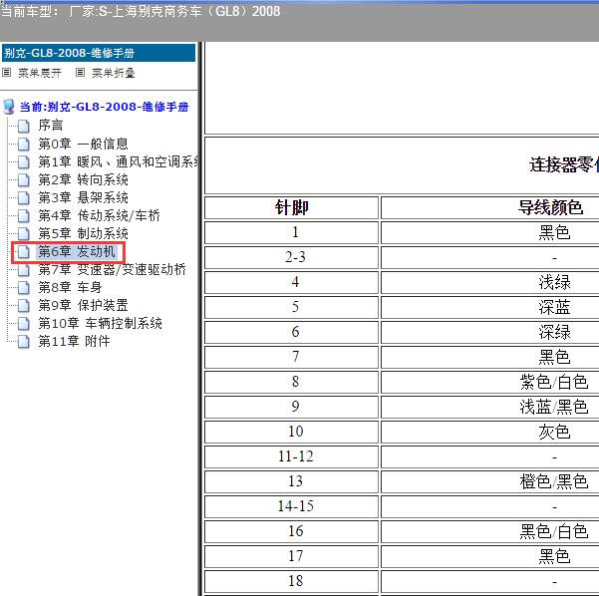This screenshot has height=596, width=599.
Task: Open 第10章 车辆控制系统
Action: [x=100, y=323]
